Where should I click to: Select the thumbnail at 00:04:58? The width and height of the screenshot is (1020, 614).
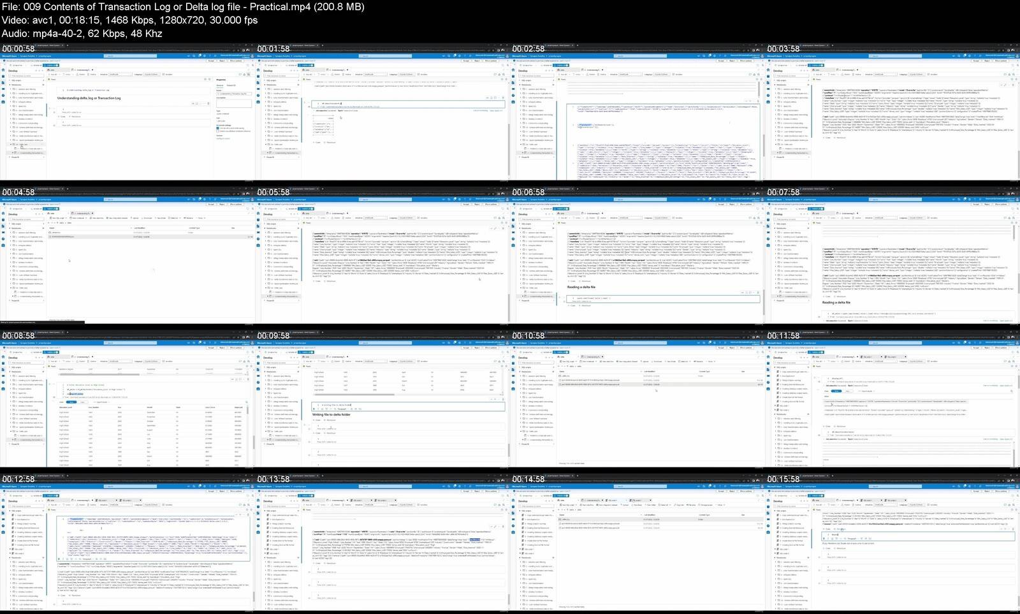(127, 256)
